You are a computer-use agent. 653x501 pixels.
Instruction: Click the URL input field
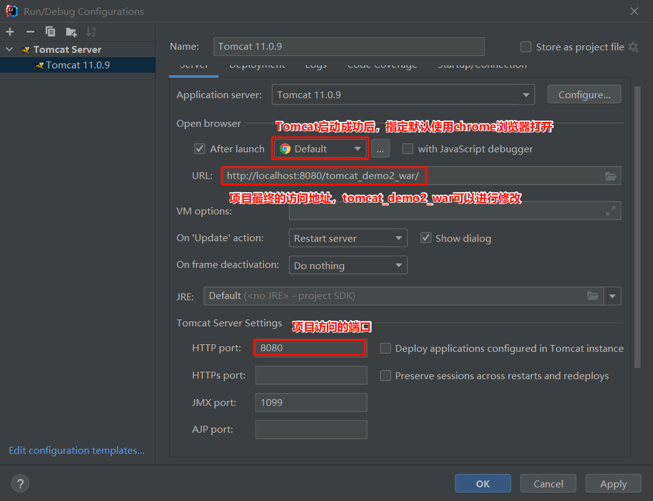(421, 176)
